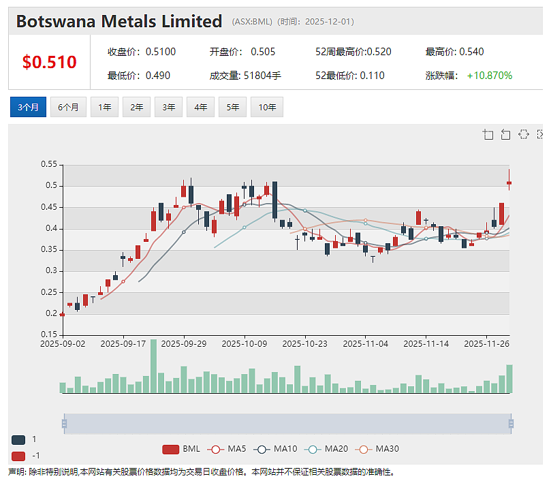This screenshot has height=485, width=551.
Task: Toggle the MA5 line in the legend
Action: (x=227, y=449)
